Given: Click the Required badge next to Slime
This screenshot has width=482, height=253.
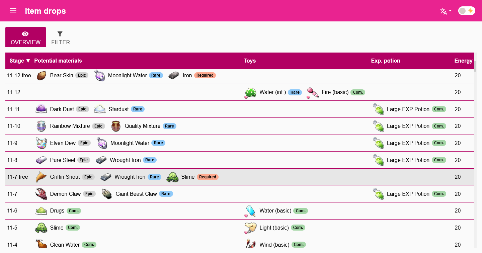Looking at the screenshot, I should (x=208, y=177).
